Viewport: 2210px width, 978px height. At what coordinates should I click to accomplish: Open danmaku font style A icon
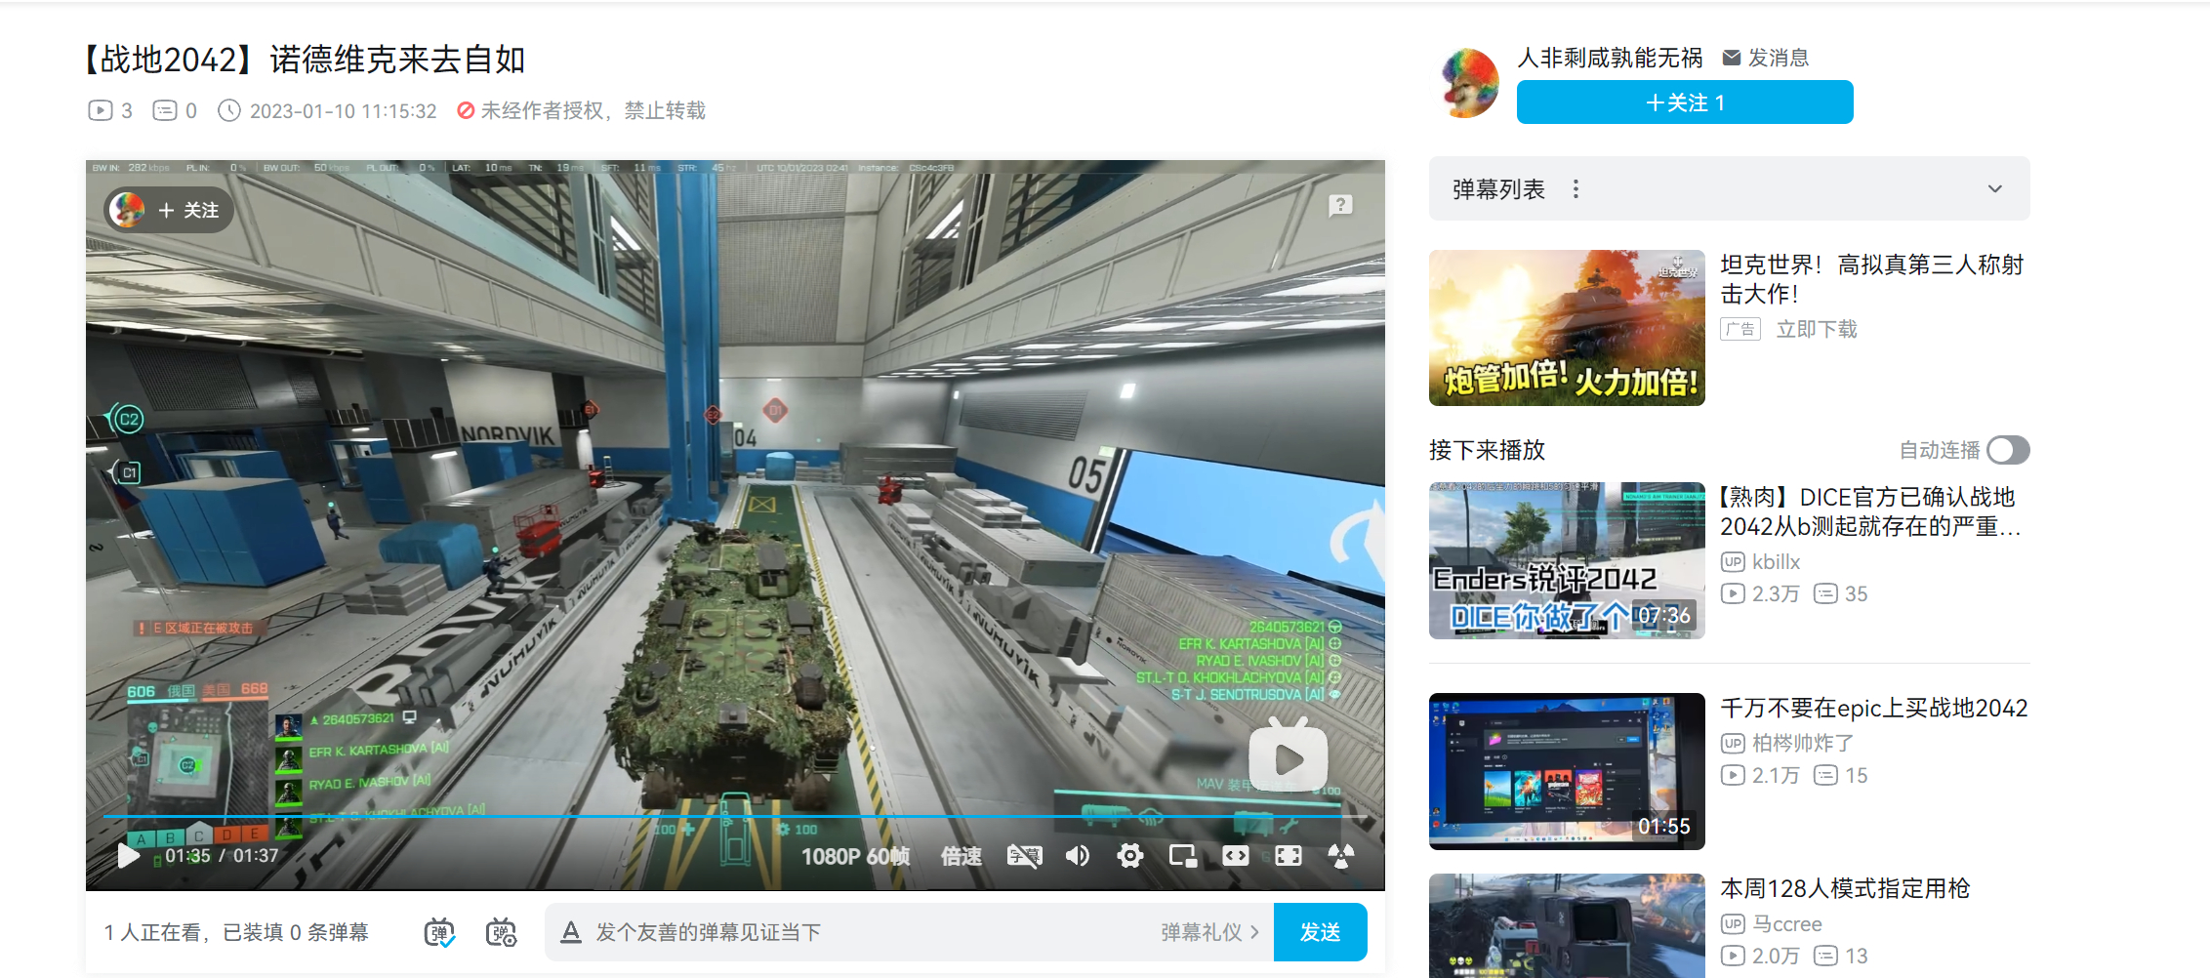click(x=571, y=932)
